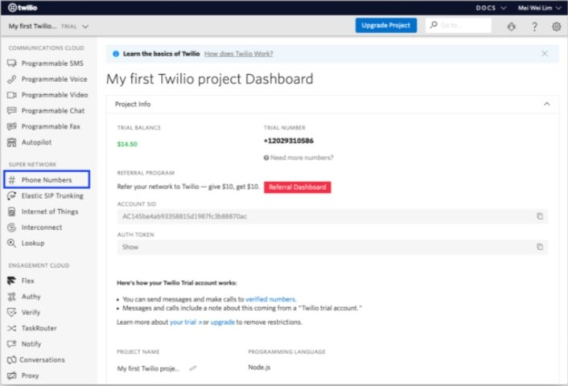This screenshot has height=386, width=568.
Task: Click the Interconnect icon
Action: (x=12, y=228)
